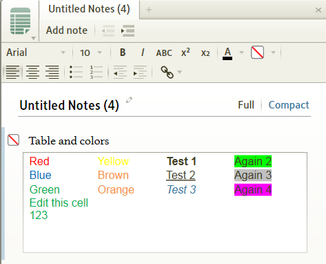Open the highlight color dropdown arrow
Screen dimensions: 326x264
pos(273,53)
